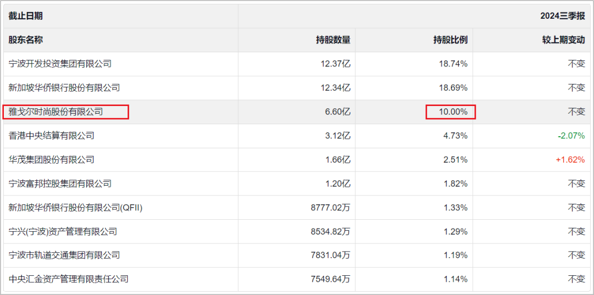Open 新加坡华侨银行股份有限公司(QFII) entry
The width and height of the screenshot is (594, 295).
pos(75,208)
